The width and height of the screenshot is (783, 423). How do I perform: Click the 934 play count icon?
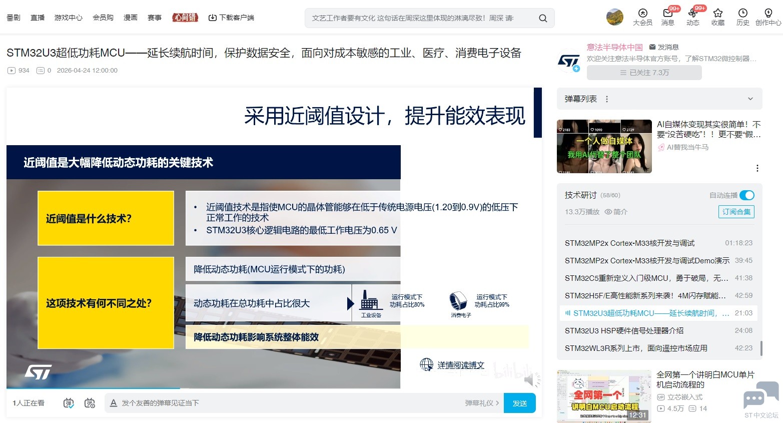click(12, 71)
